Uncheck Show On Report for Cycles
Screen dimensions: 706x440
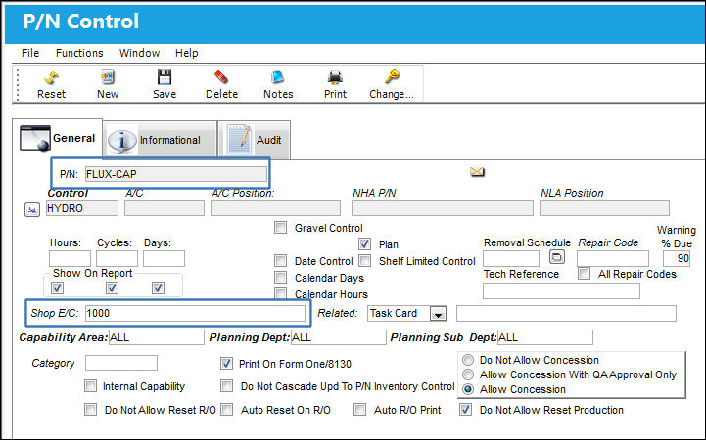click(112, 287)
